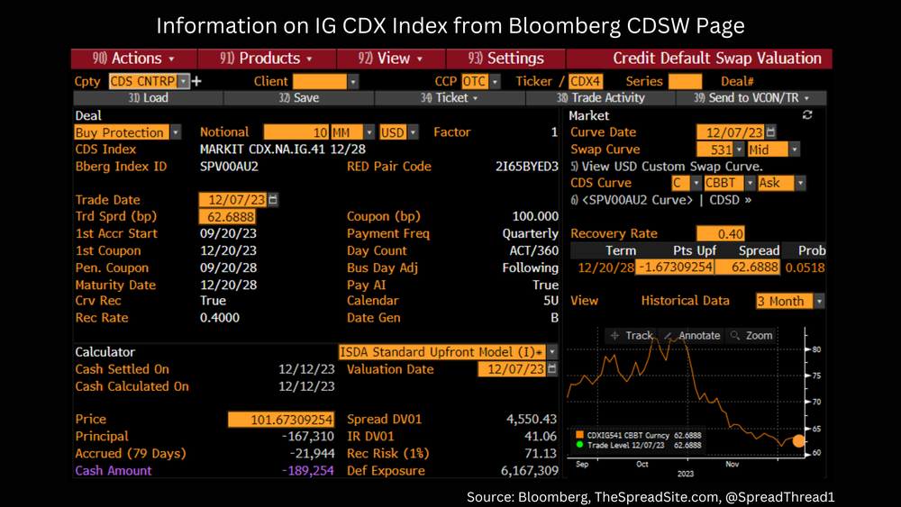Click the Save button

298,97
